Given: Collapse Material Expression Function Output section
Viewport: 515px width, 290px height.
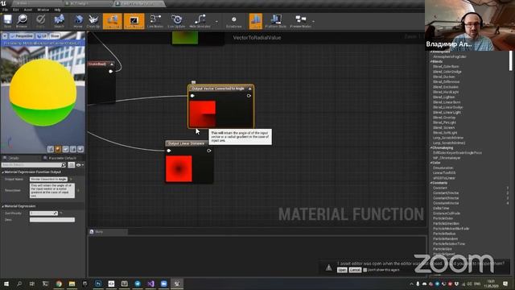Looking at the screenshot, I should click(2, 172).
